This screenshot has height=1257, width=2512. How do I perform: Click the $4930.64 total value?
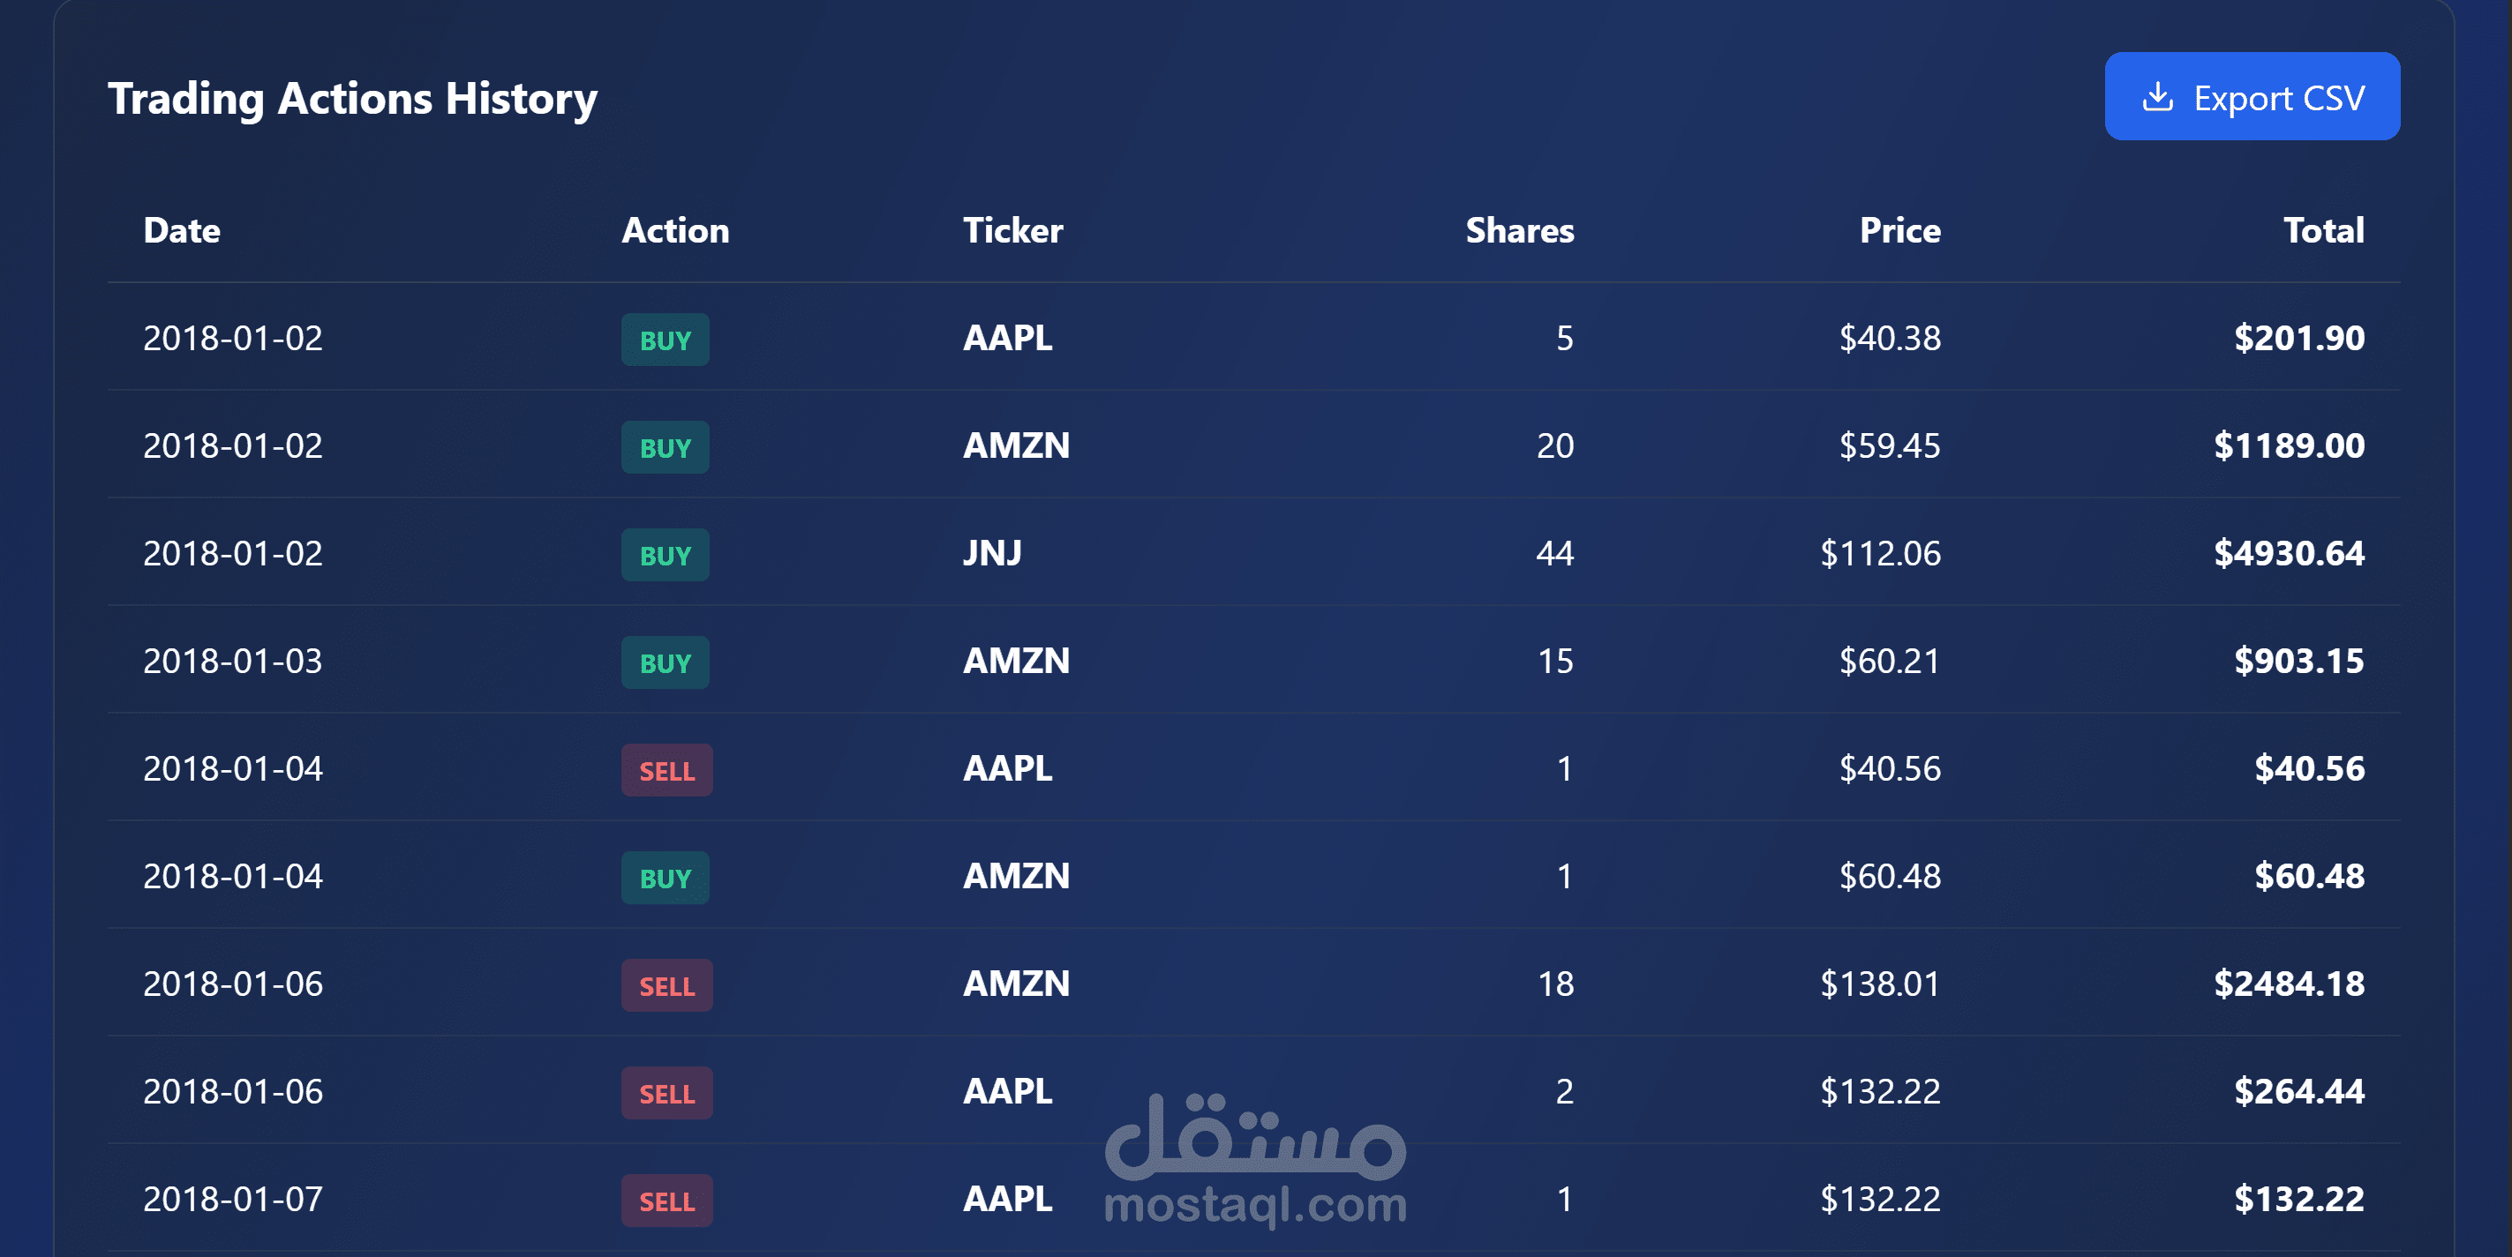[2288, 553]
